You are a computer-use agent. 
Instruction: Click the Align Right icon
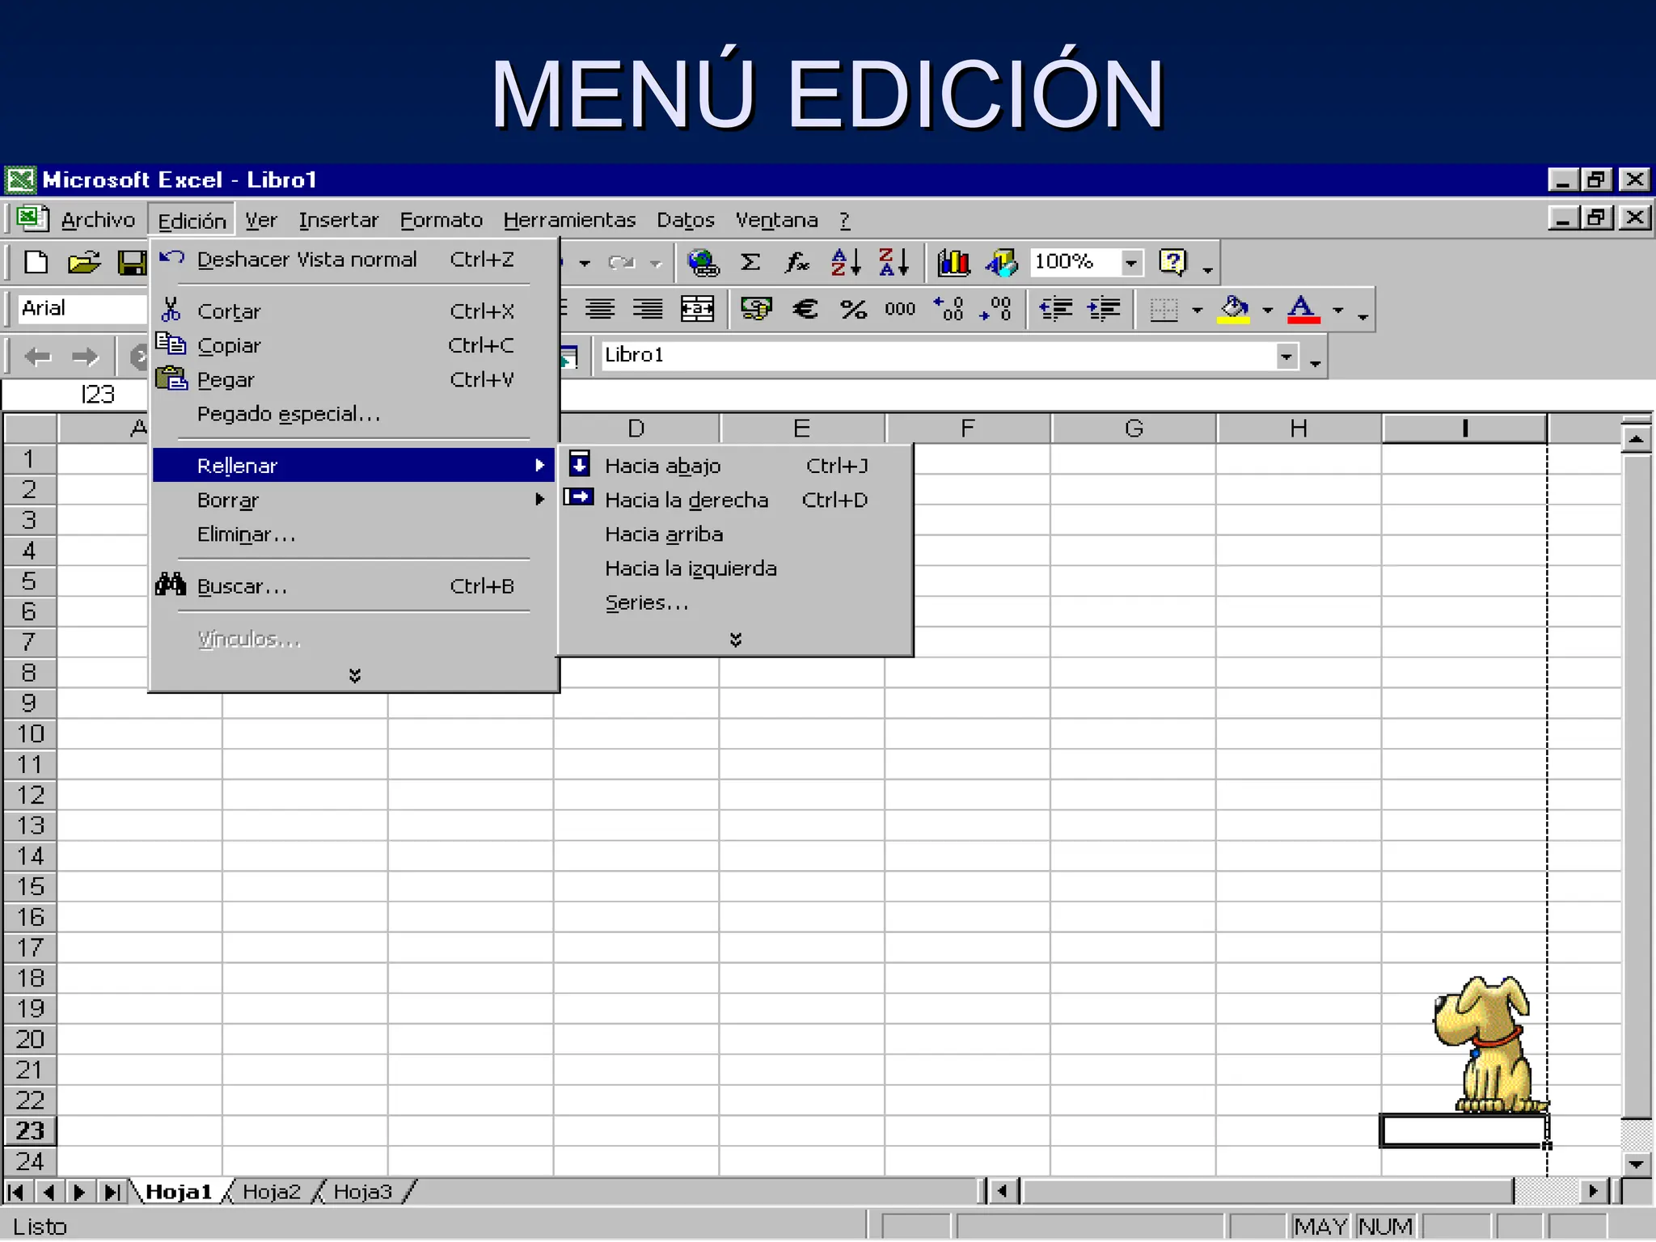point(648,308)
